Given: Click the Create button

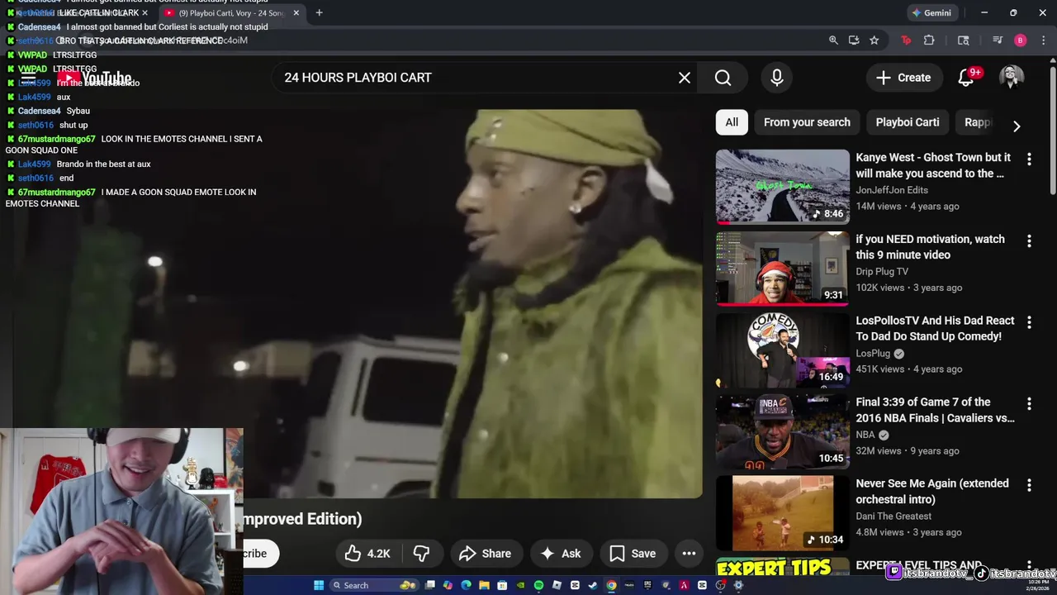Looking at the screenshot, I should [x=904, y=78].
